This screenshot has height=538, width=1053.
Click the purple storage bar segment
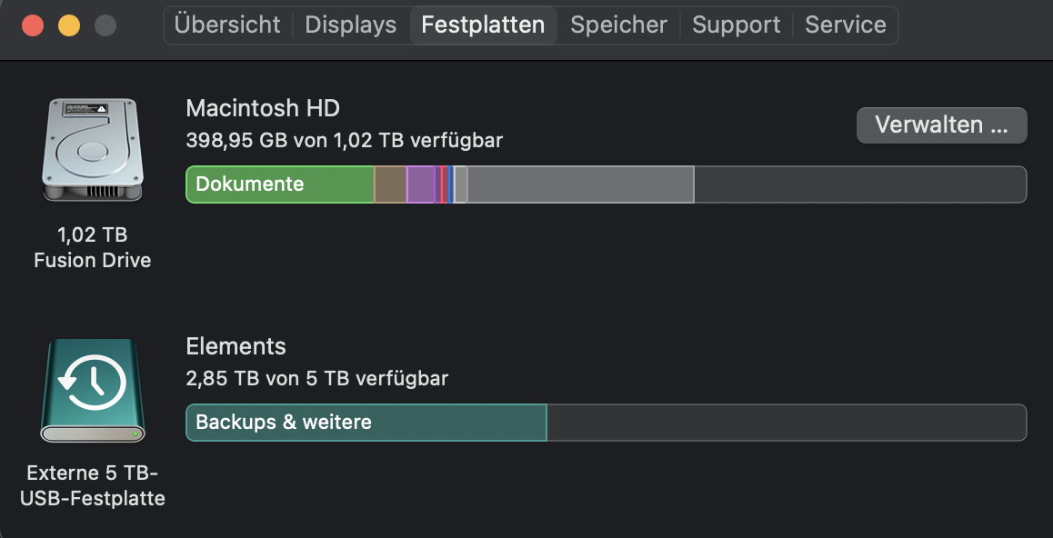pos(420,184)
